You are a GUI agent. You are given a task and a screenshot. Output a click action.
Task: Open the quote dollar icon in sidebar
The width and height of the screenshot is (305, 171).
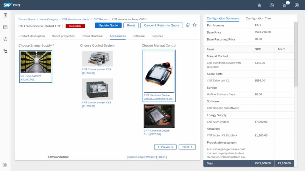5,15
